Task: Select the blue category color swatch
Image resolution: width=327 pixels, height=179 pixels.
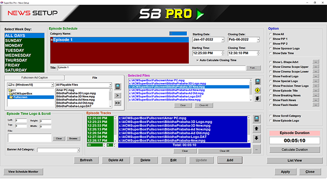Action: [x=177, y=33]
